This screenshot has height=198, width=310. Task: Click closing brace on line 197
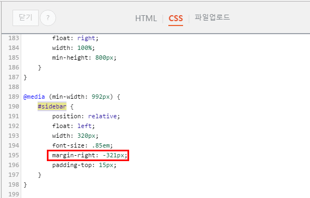40,175
